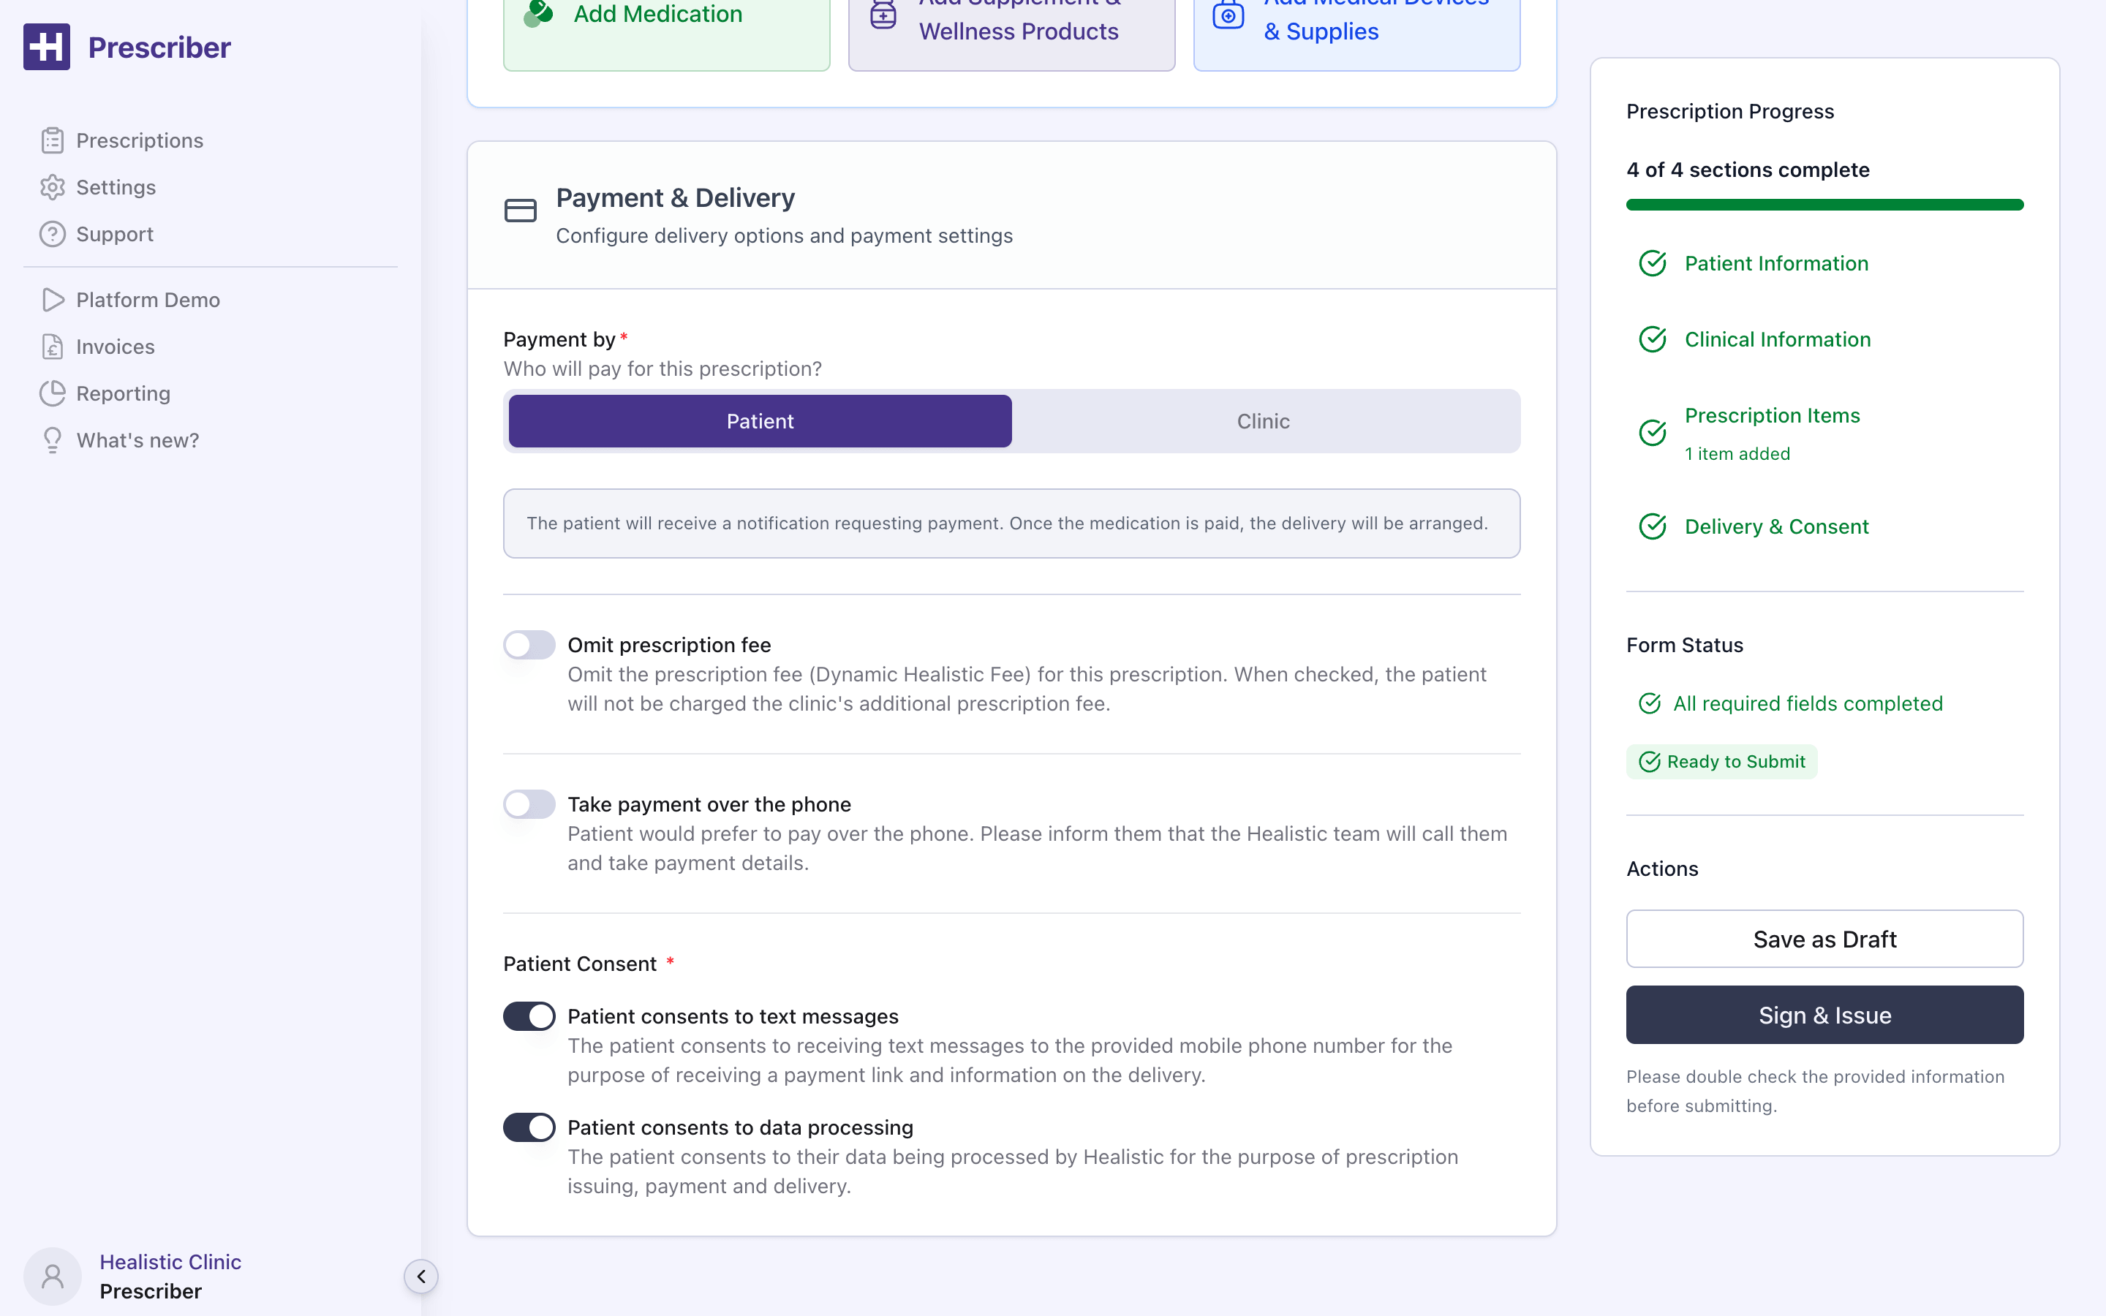Image resolution: width=2106 pixels, height=1316 pixels.
Task: Jump to Clinical Information section
Action: coord(1778,339)
